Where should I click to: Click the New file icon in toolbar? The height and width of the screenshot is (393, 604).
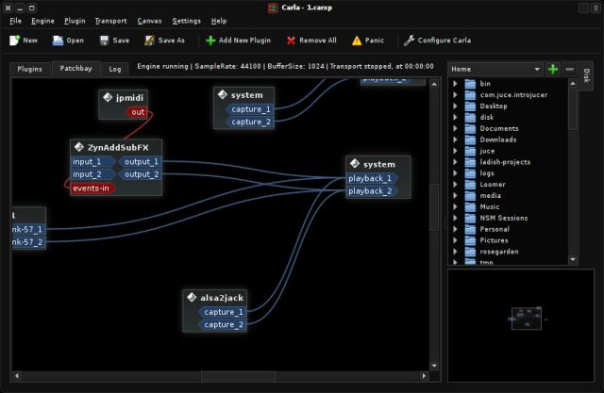[x=14, y=41]
